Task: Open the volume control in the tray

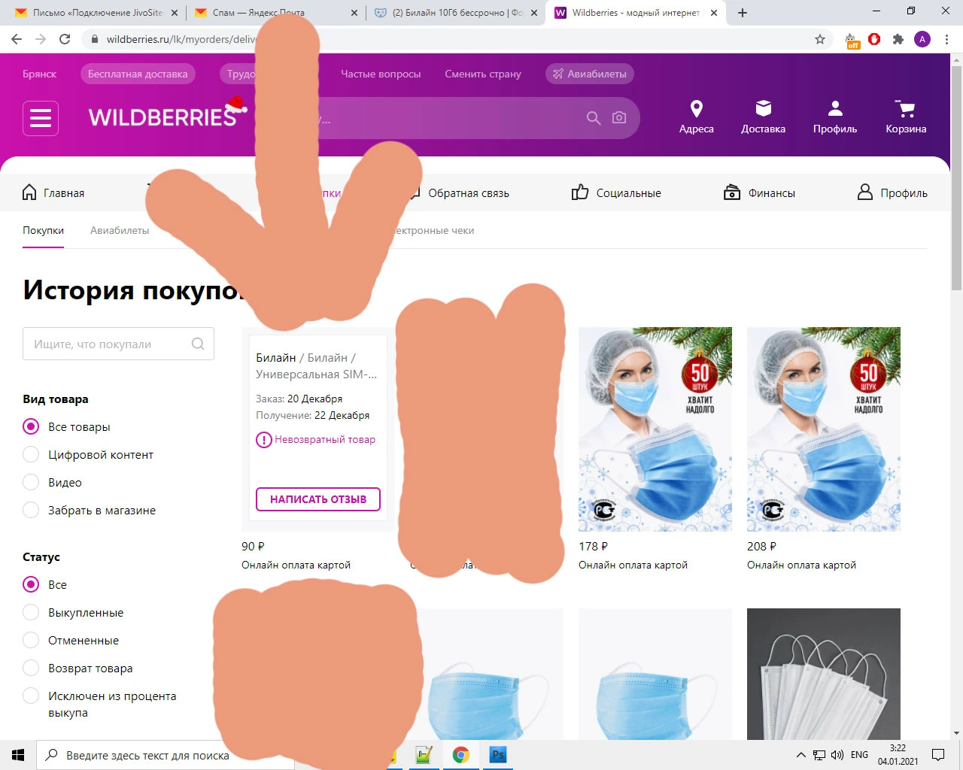Action: (x=837, y=755)
